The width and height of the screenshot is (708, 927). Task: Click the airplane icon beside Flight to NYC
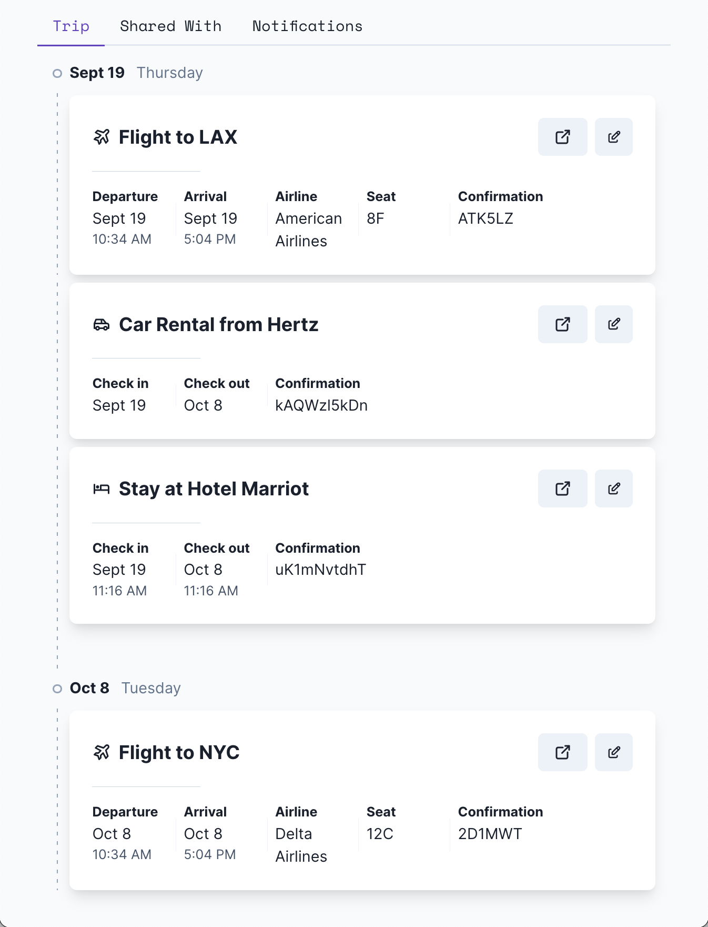click(x=102, y=752)
